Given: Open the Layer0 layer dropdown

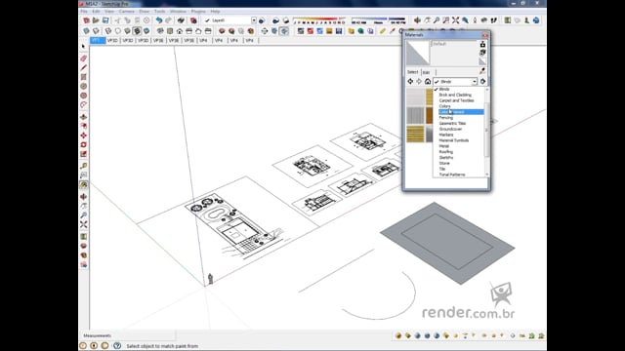Looking at the screenshot, I should click(254, 20).
